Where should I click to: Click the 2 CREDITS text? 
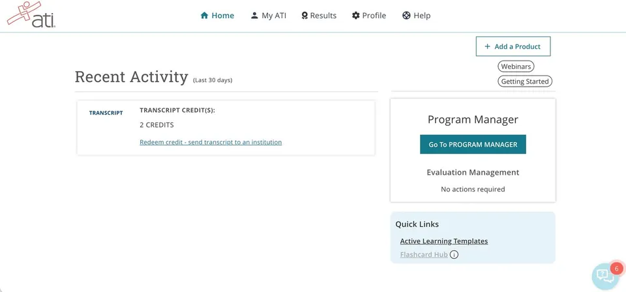[x=156, y=125]
